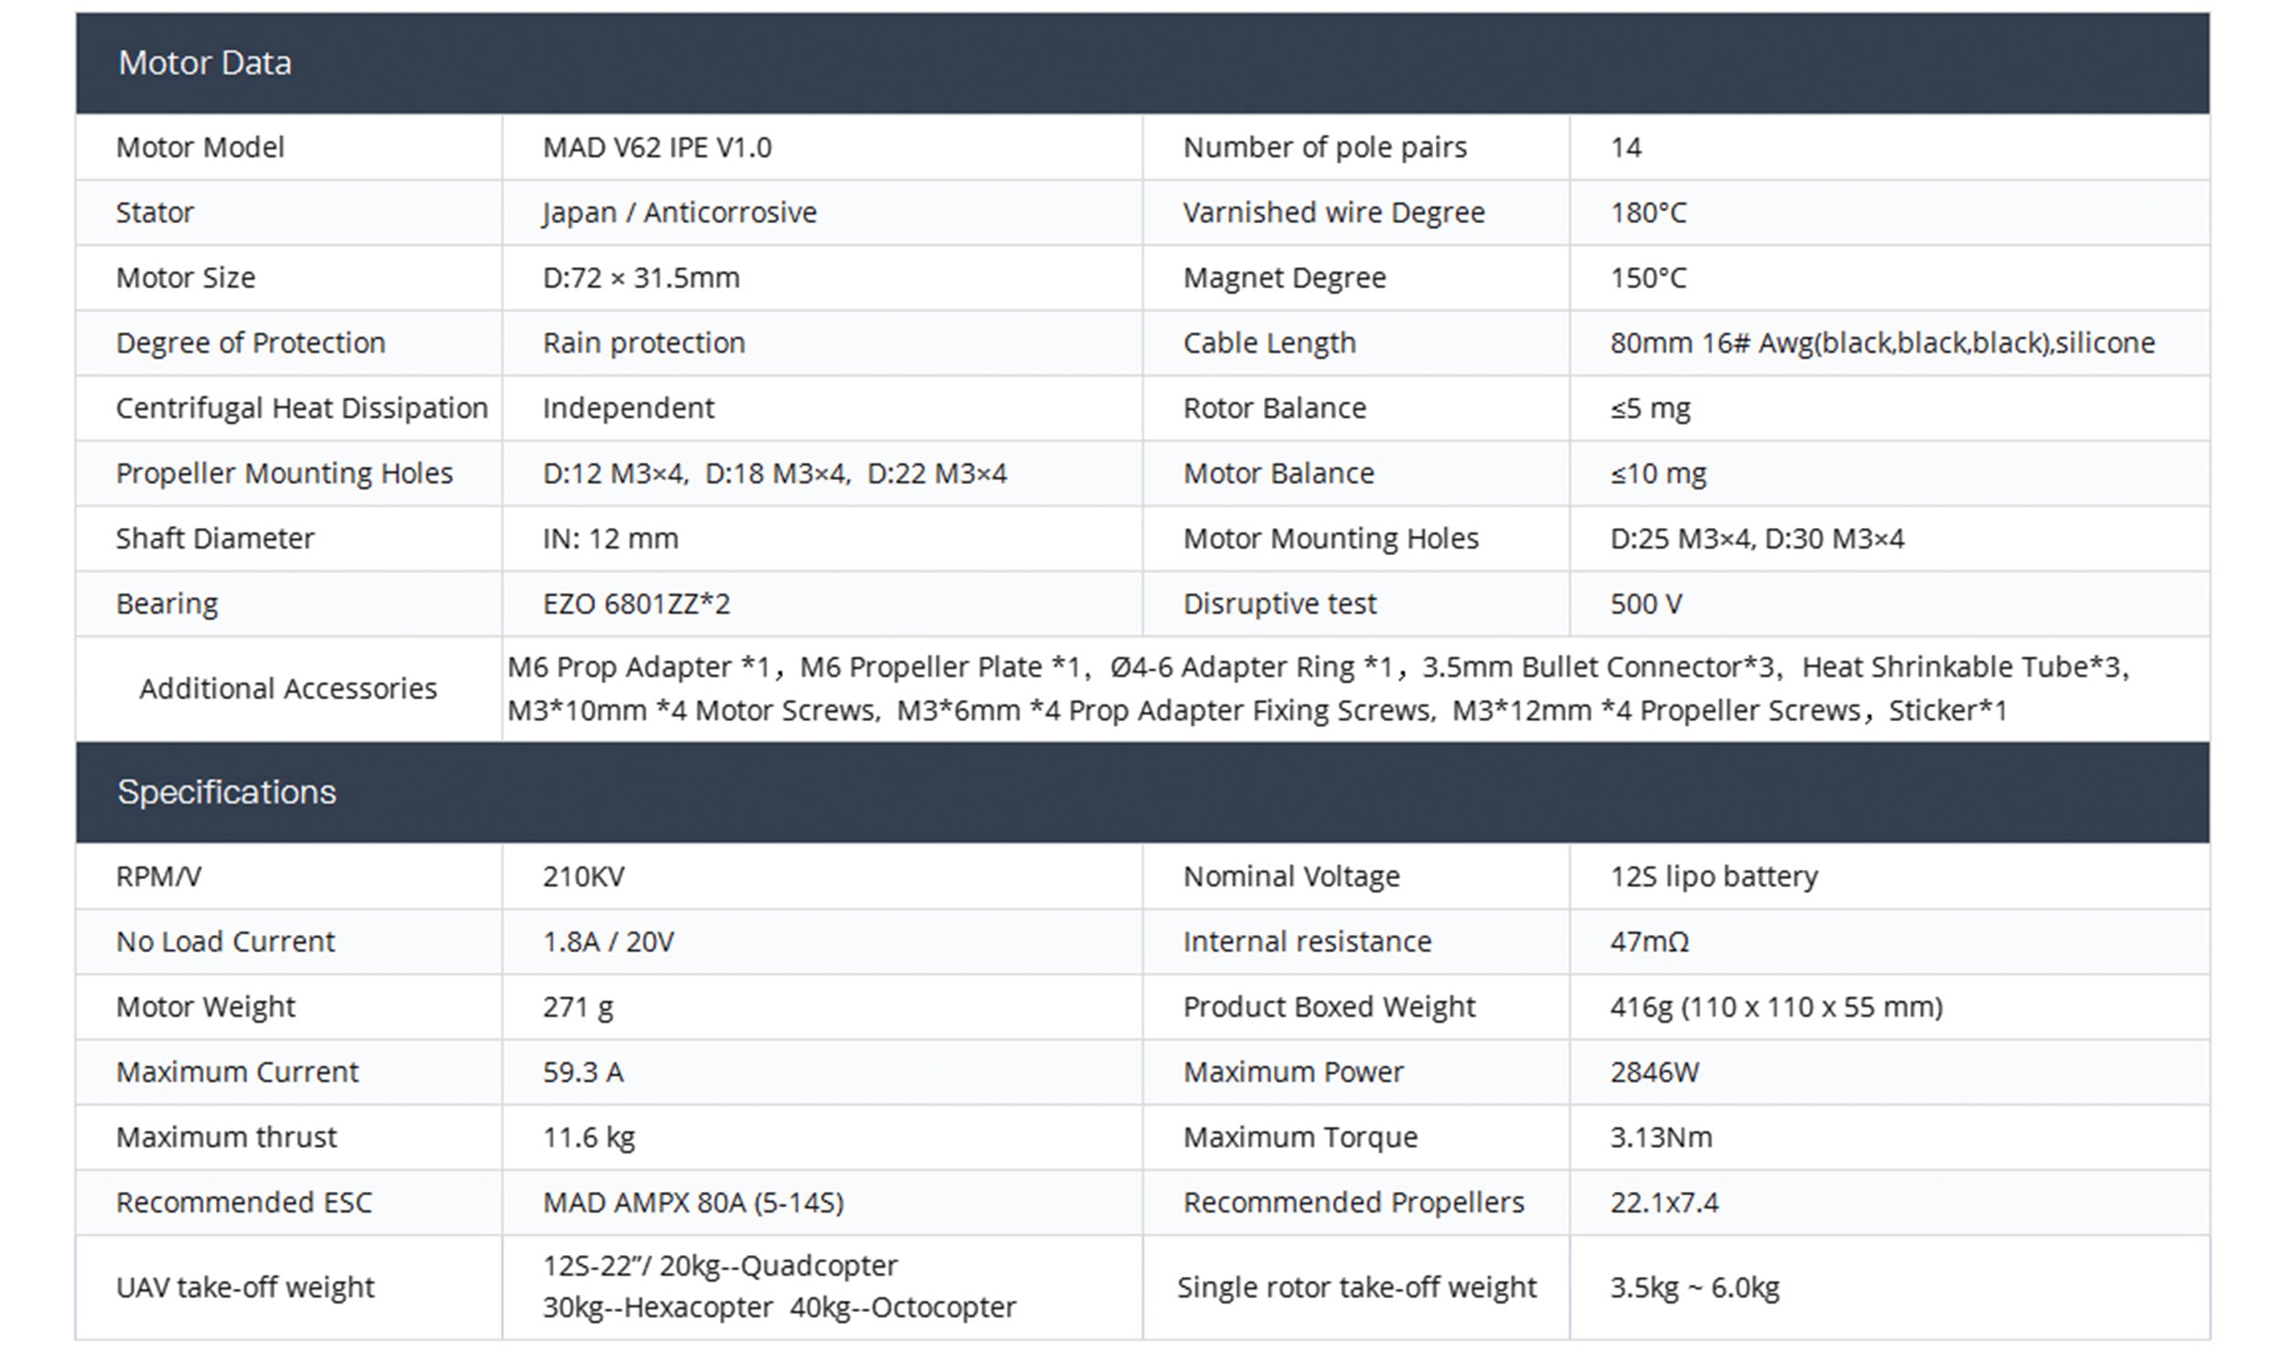Click the Single rotor take-off weight label
This screenshot has height=1363, width=2288.
[1356, 1288]
